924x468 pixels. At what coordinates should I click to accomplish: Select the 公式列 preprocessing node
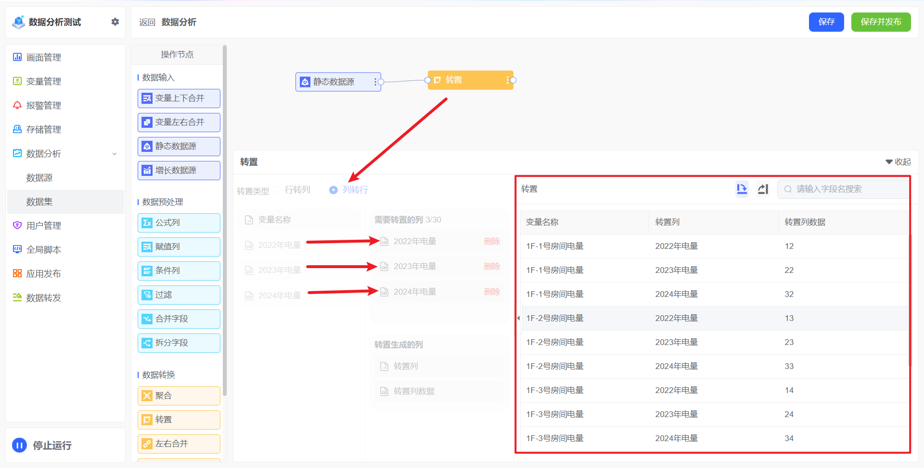pyautogui.click(x=179, y=222)
